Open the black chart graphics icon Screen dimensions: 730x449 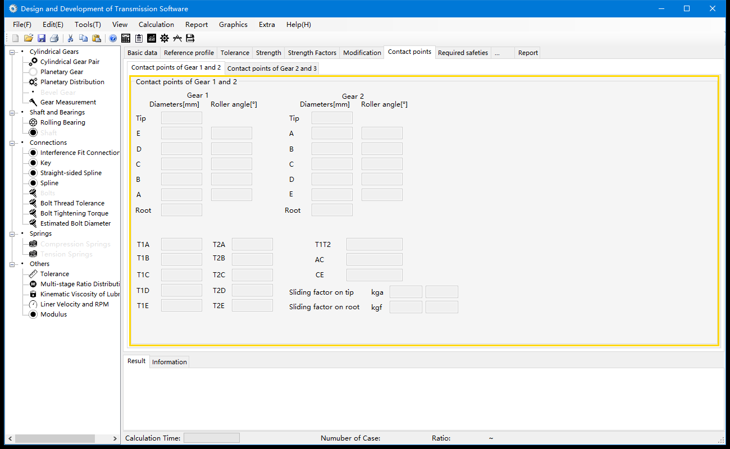(x=152, y=38)
